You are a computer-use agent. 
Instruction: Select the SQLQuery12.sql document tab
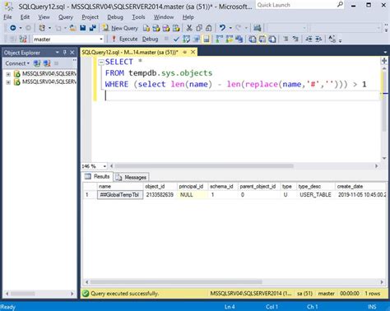tap(130, 52)
